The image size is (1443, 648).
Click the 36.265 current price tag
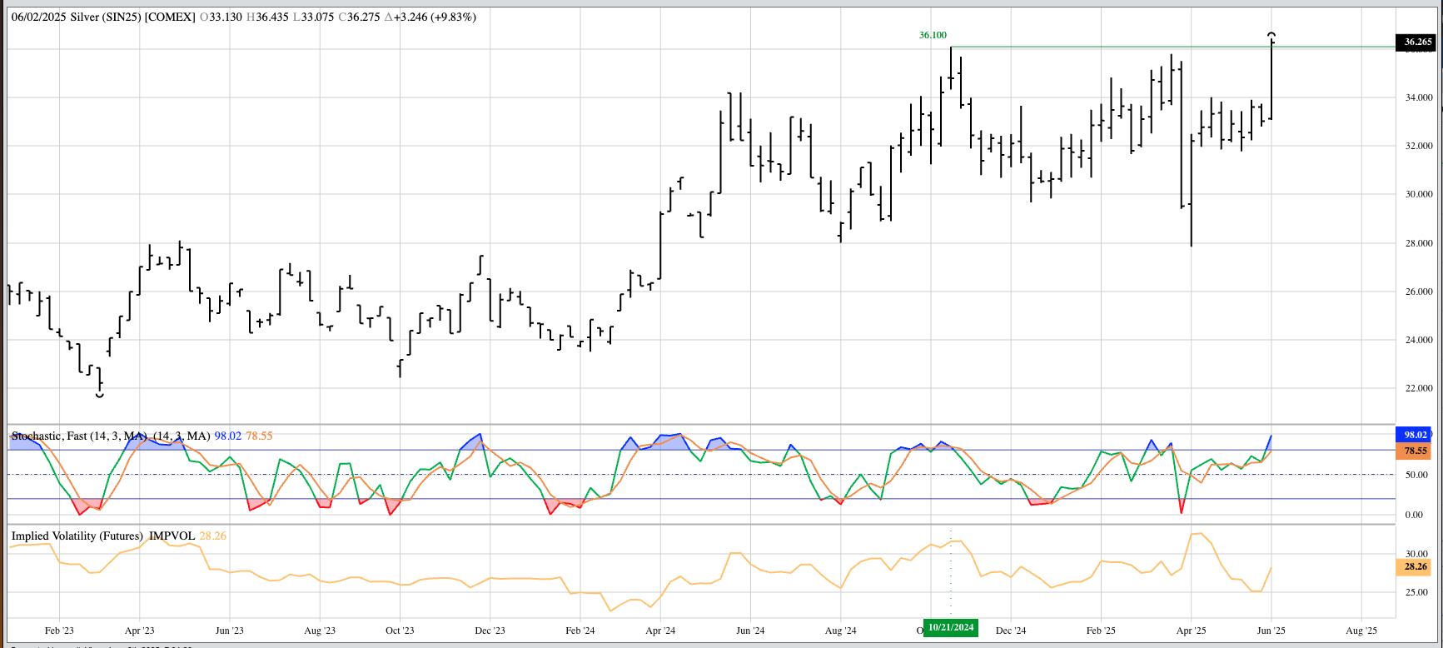click(x=1415, y=42)
